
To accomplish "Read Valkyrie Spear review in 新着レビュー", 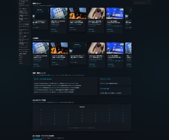I will 92,31.
